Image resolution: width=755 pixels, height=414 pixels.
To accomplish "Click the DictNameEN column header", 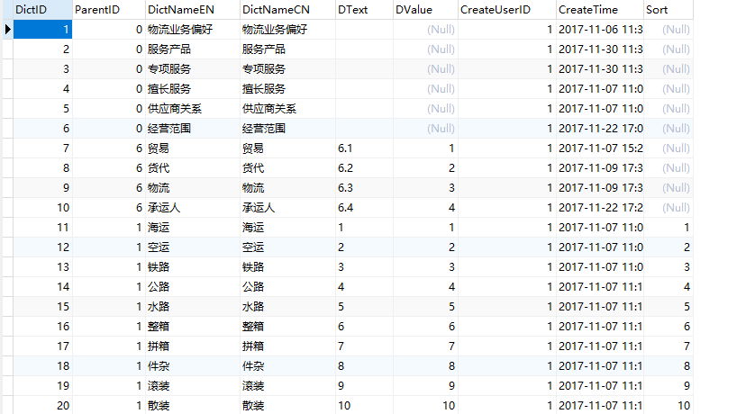I will 193,10.
